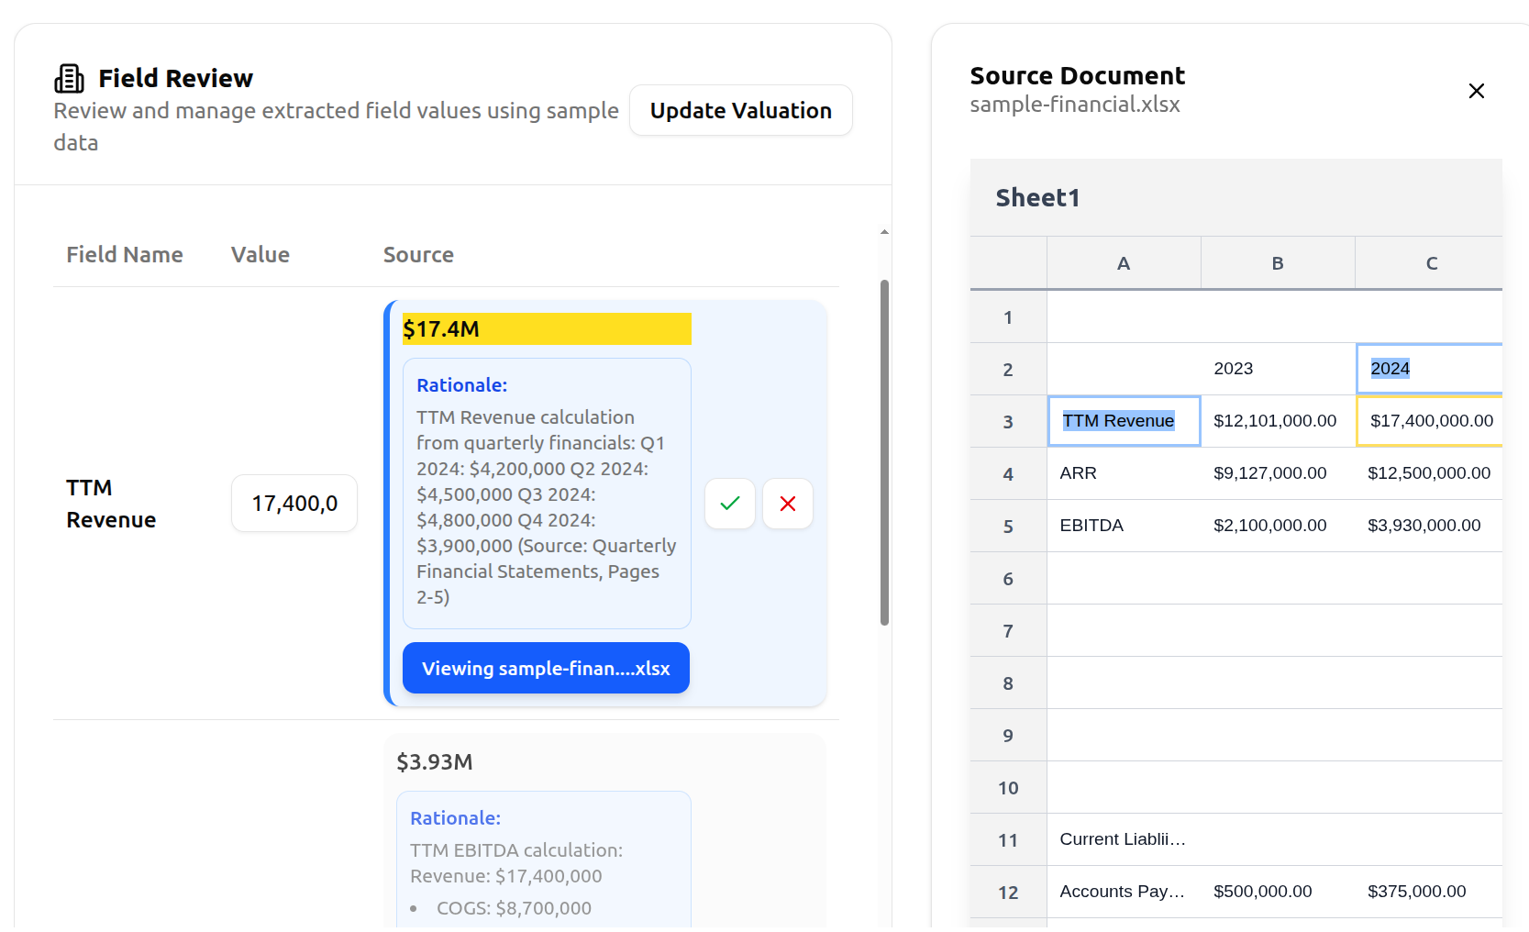Select the Sheet1 sheet label

pos(1037,198)
